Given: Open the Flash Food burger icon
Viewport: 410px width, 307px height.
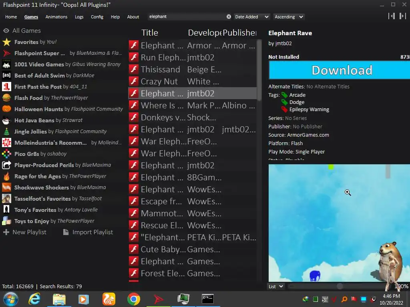Looking at the screenshot, I should pos(6,98).
